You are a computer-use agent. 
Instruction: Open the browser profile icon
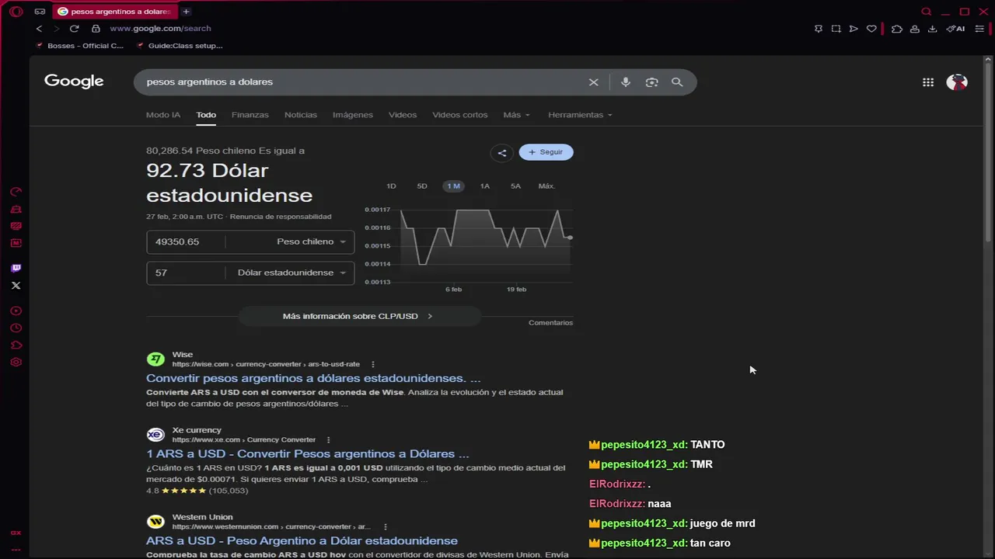[x=914, y=29]
